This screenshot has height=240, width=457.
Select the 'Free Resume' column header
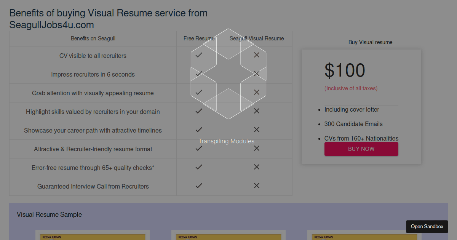[x=199, y=38]
